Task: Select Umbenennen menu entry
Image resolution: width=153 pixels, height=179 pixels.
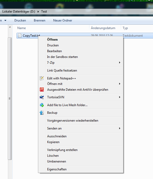Action: pyautogui.click(x=57, y=161)
